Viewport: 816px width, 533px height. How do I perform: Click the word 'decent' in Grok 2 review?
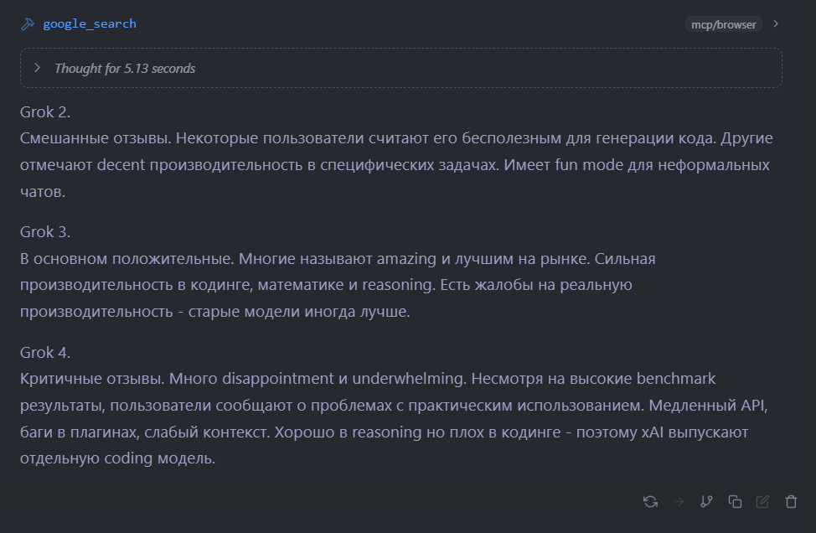coord(120,165)
